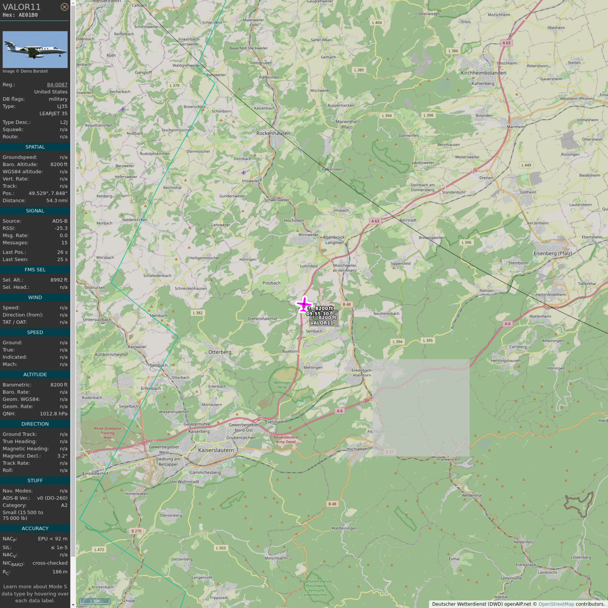
Task: Select the purple aircraft icon near Becherbach
Action: [122, 109]
